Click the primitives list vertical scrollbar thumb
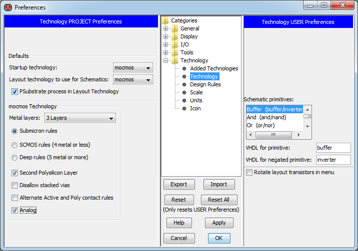The height and width of the screenshot is (251, 358). pos(307,116)
